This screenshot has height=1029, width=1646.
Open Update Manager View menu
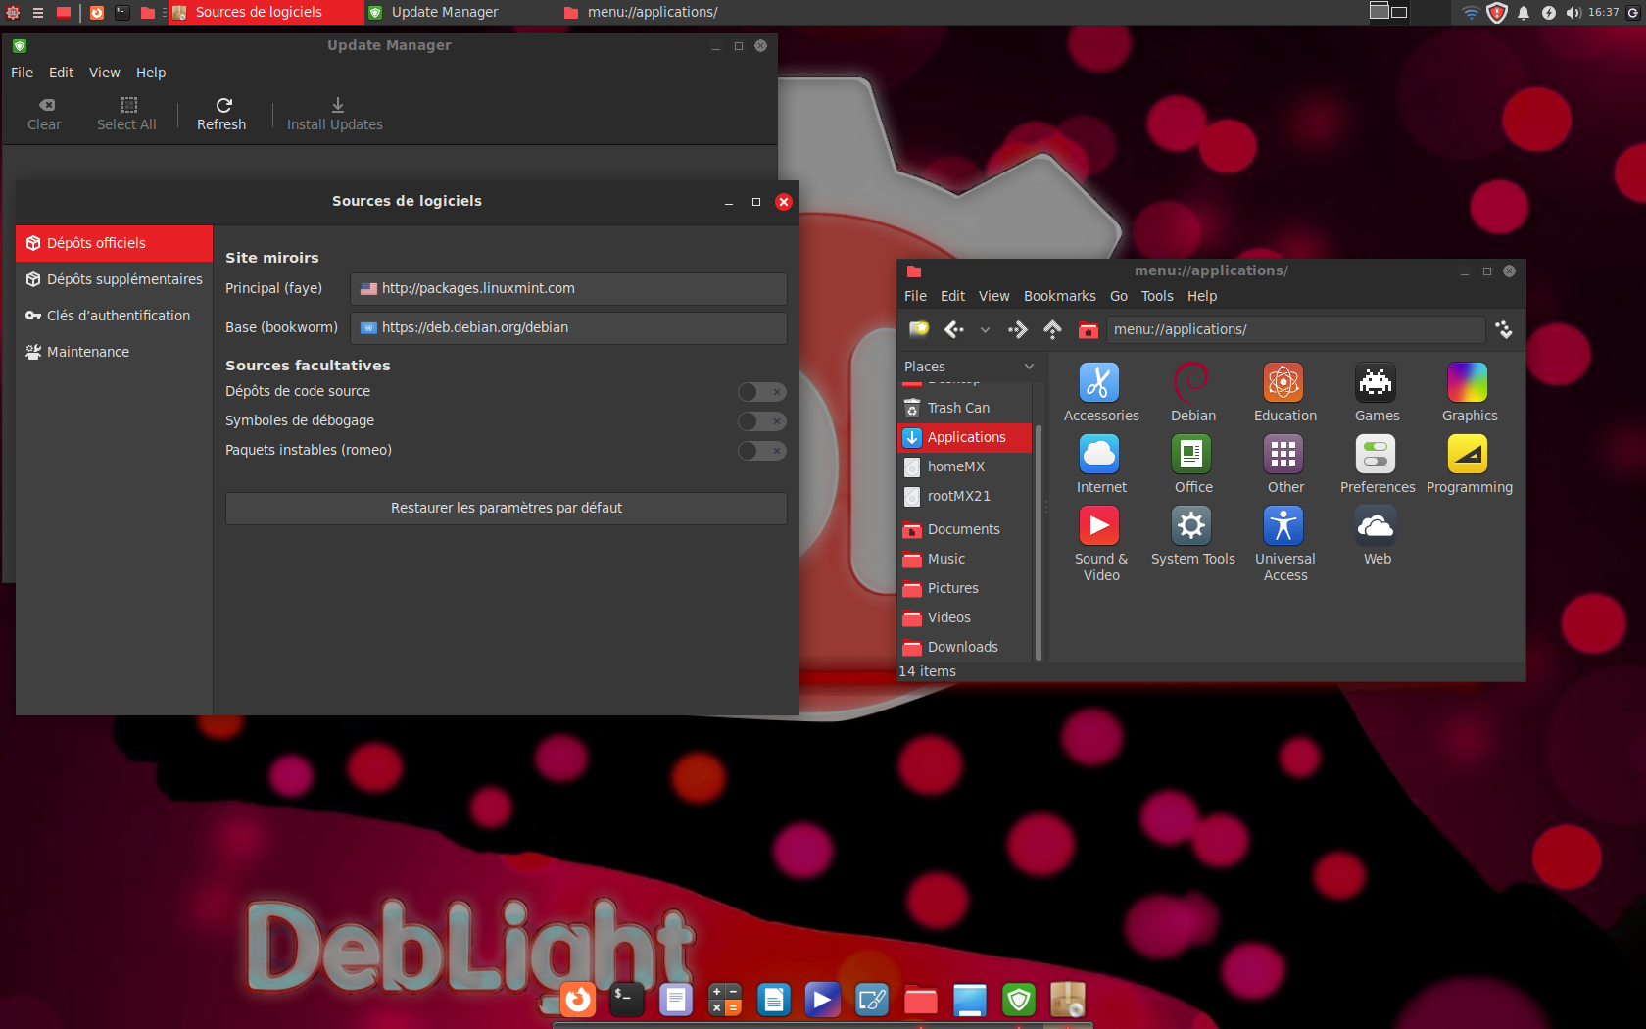click(x=104, y=73)
